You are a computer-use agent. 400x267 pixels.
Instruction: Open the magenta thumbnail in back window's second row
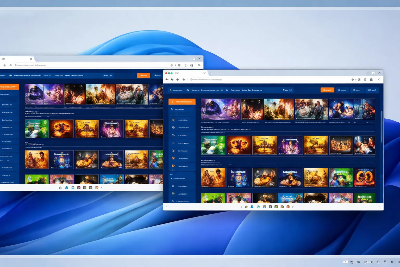pyautogui.click(x=111, y=129)
